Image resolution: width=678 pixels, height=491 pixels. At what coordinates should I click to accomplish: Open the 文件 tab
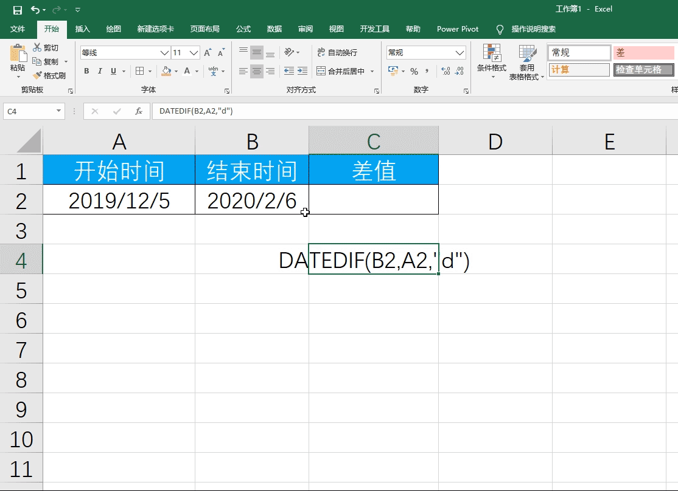point(17,29)
